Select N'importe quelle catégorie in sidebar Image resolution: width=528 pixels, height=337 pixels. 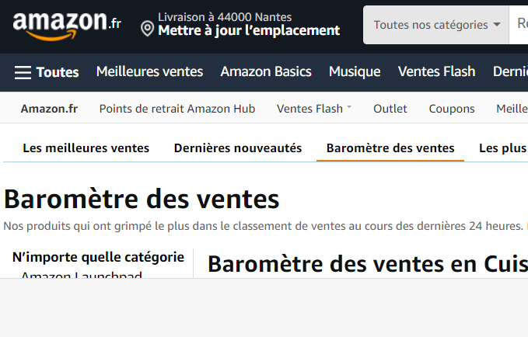98,257
